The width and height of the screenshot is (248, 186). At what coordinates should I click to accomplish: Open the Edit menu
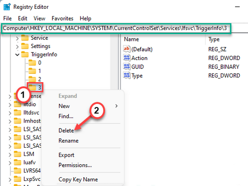pyautogui.click(x=23, y=19)
